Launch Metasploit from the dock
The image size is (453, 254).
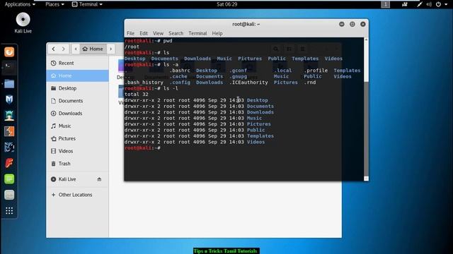(9, 99)
